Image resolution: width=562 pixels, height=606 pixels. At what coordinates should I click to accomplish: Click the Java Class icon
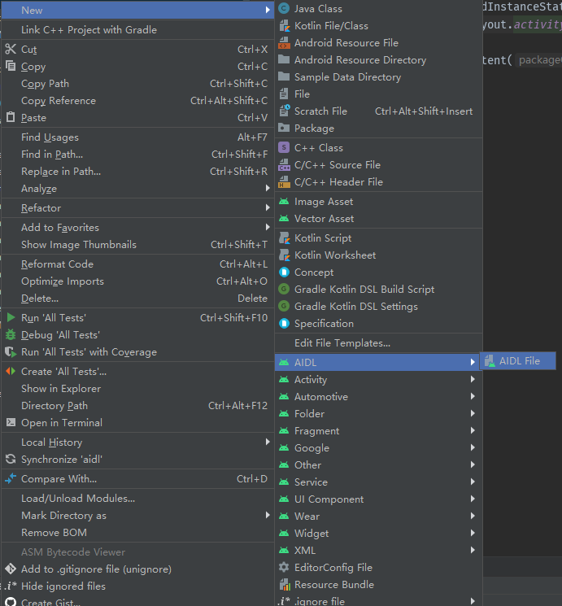pos(284,8)
